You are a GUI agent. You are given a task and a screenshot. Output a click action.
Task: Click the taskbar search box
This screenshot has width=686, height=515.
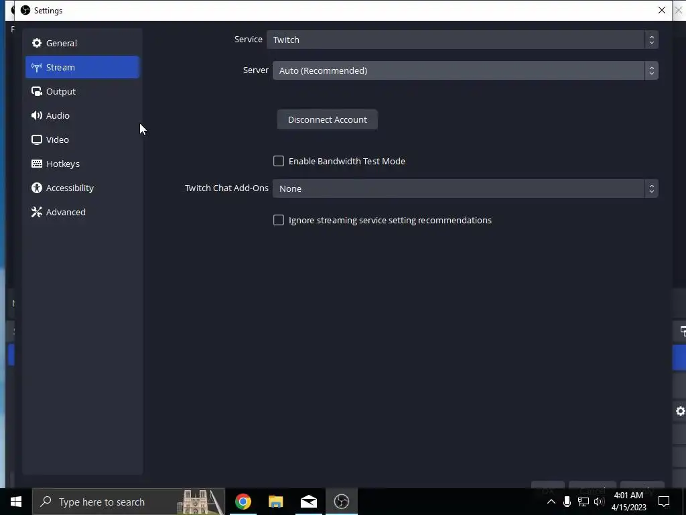coord(129,502)
